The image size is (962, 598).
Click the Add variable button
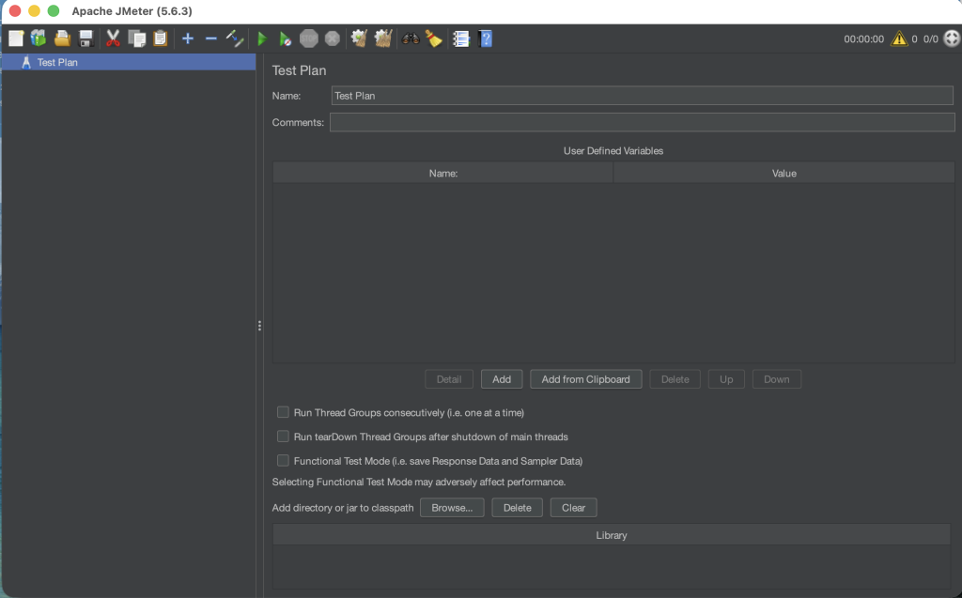[x=502, y=379]
